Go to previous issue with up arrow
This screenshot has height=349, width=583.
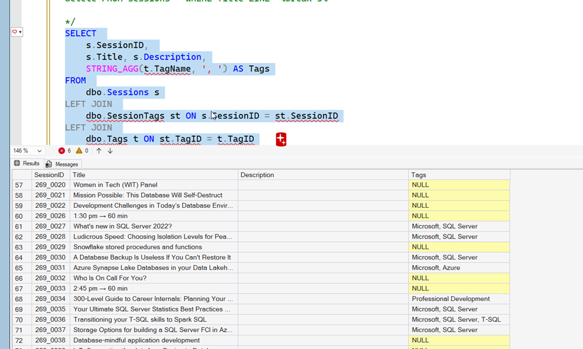pos(98,151)
